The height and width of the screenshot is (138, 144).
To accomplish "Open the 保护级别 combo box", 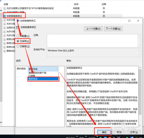I will tap(43, 69).
